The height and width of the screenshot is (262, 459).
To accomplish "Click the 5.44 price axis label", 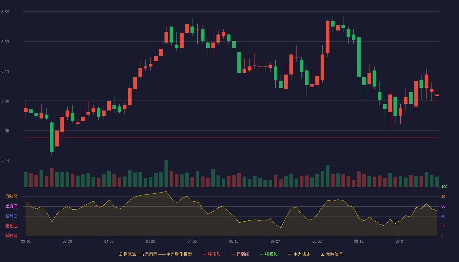I will tap(5, 160).
